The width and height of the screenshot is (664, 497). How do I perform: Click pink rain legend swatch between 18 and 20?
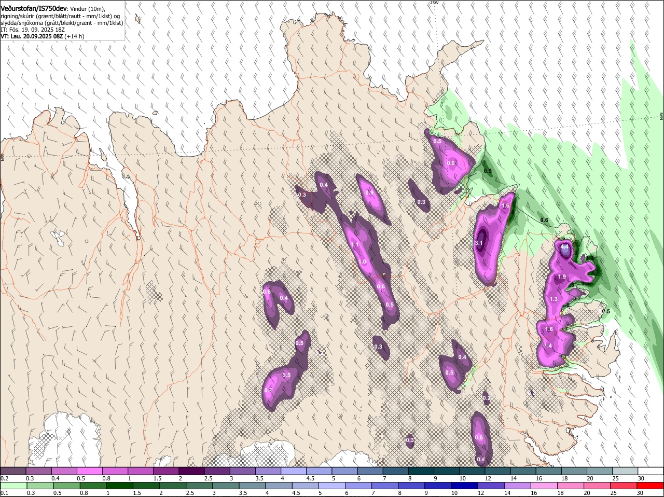click(571, 486)
